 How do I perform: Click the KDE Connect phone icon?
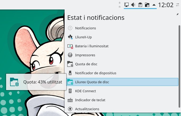click(x=70, y=91)
